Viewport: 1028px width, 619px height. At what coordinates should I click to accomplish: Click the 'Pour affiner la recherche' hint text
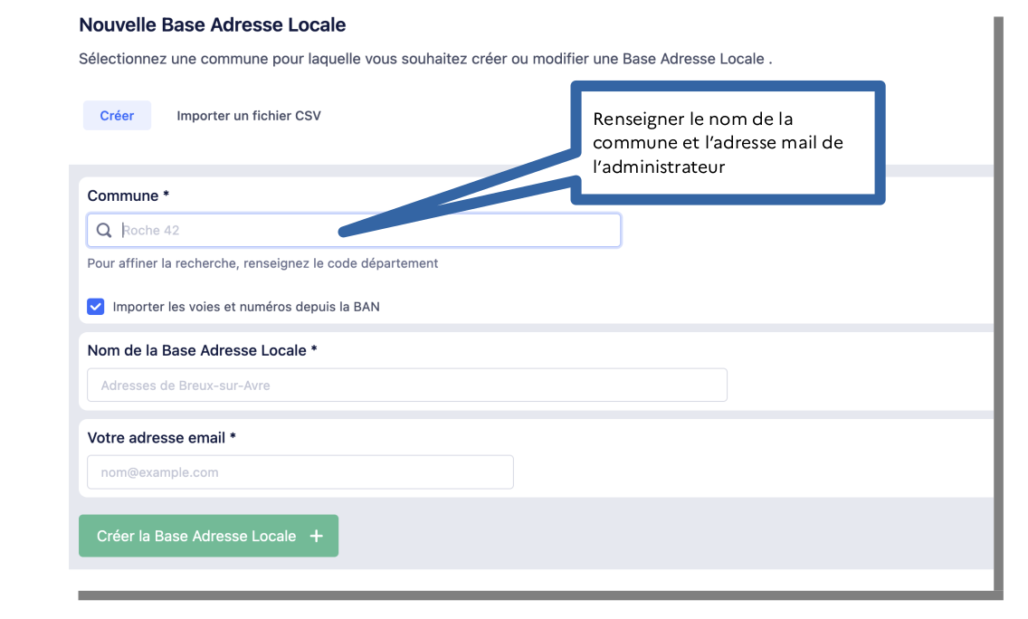pos(262,263)
